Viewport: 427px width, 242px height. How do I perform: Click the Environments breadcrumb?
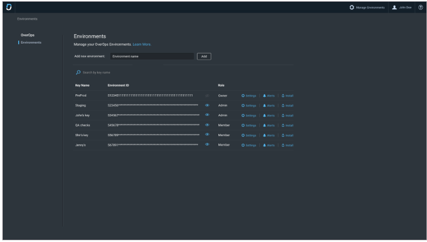[27, 19]
